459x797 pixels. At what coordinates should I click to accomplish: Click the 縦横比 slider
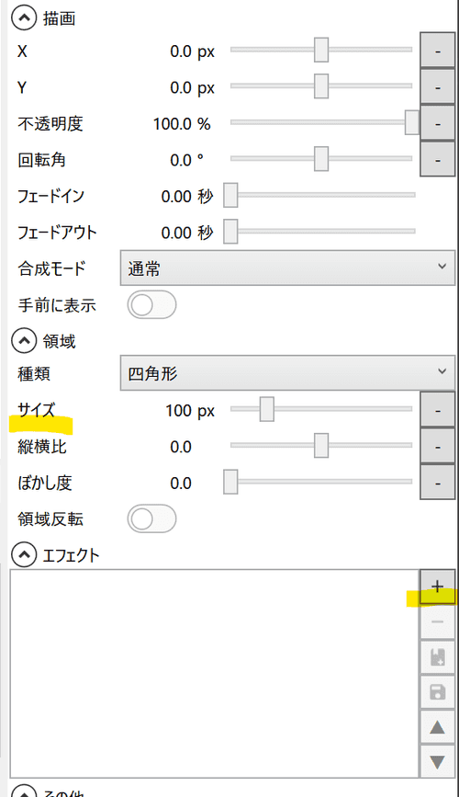point(321,446)
